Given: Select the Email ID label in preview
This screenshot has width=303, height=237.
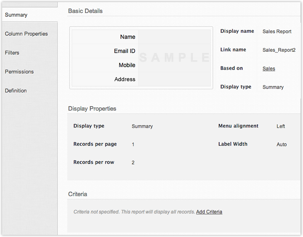Looking at the screenshot, I should tap(125, 51).
